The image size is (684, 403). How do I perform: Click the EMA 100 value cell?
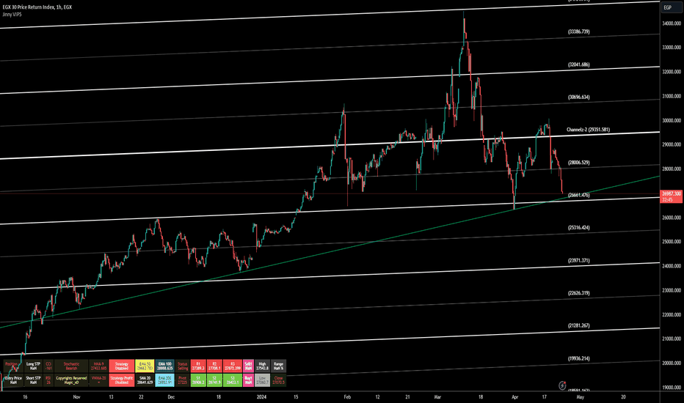(164, 366)
